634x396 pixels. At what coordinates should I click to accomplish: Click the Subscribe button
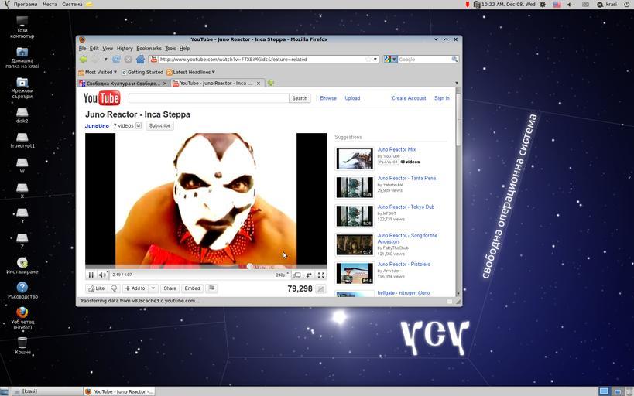[x=159, y=125]
